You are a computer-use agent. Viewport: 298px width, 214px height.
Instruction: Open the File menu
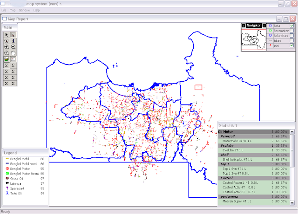pyautogui.click(x=4, y=10)
